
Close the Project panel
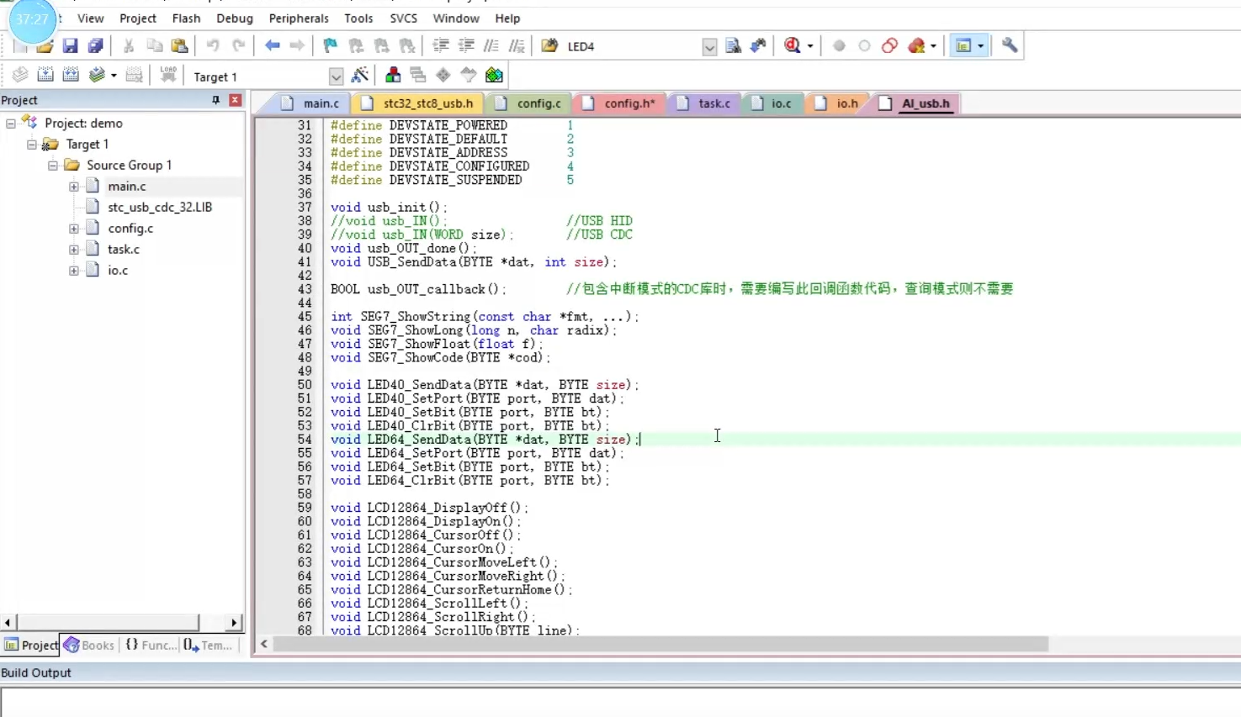click(x=236, y=100)
